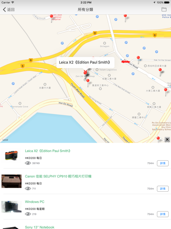
Task: Tap the HKD200 每星期 price under Windows PC
Action: [x=35, y=209]
